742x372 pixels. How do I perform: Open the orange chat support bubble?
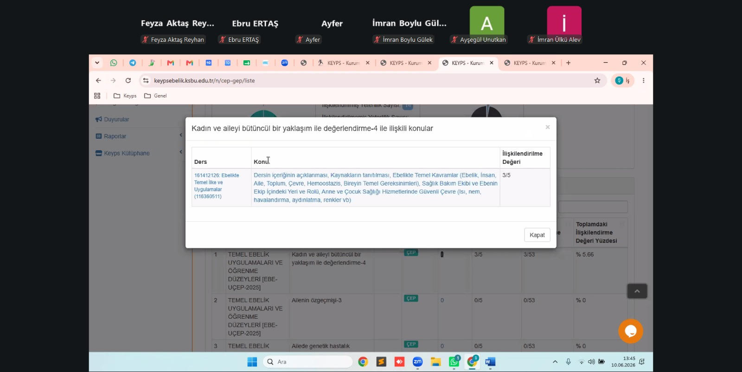coord(631,331)
